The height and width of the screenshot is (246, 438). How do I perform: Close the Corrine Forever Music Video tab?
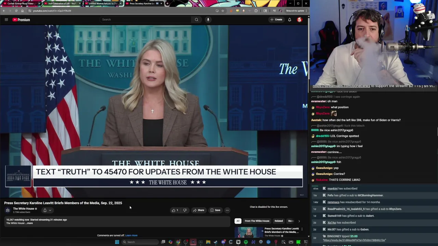tap(39, 3)
